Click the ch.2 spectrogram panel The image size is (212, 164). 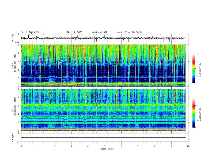[103, 110]
